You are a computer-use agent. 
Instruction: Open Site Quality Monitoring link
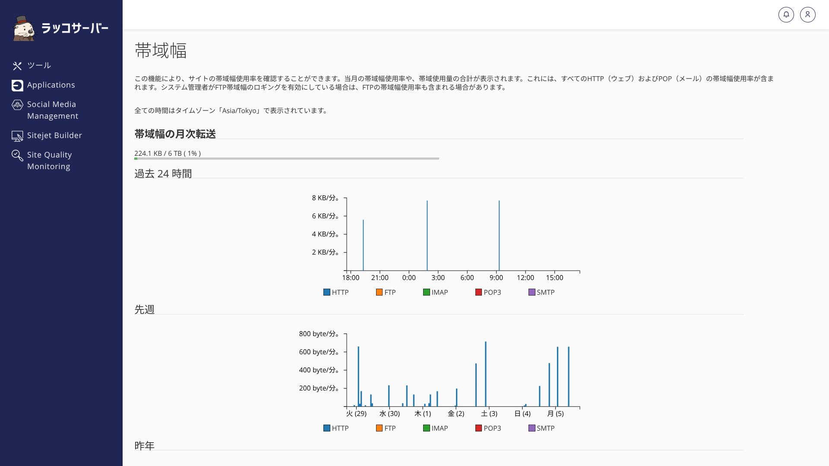[x=49, y=161]
